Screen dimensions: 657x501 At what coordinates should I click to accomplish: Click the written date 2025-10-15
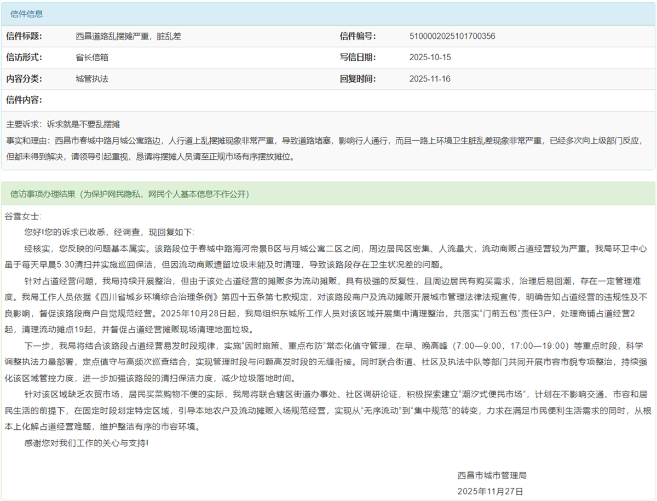coord(430,57)
